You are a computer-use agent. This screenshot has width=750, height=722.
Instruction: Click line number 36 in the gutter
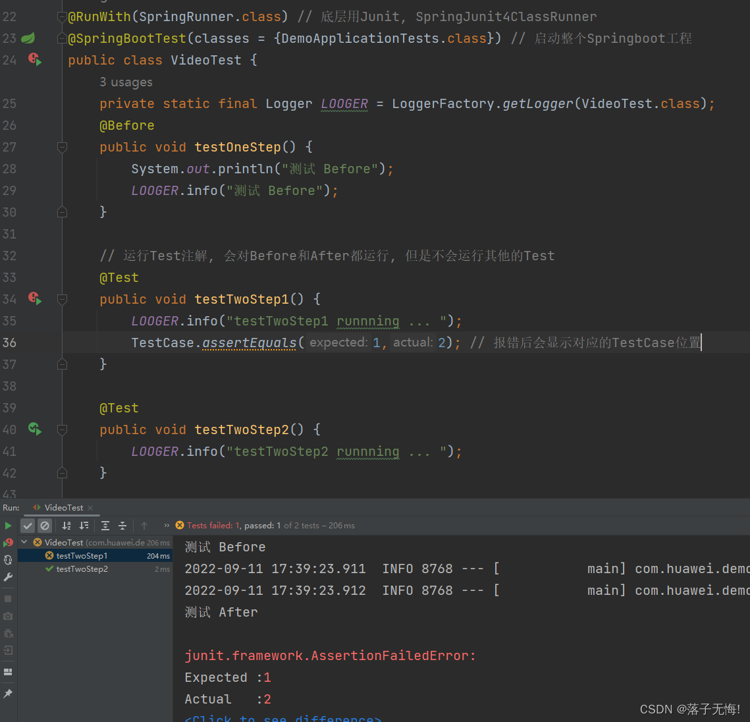pos(10,343)
